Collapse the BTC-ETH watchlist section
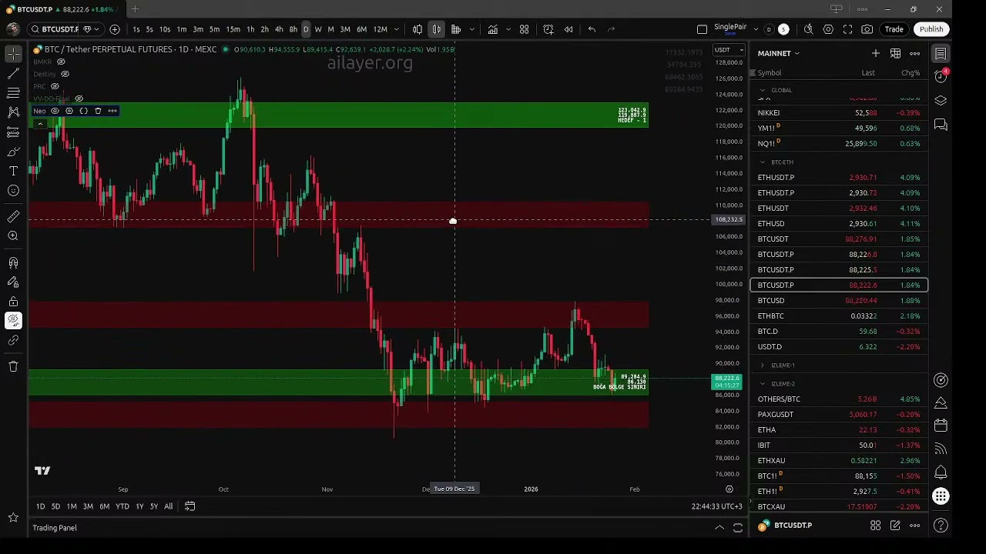 pos(763,162)
